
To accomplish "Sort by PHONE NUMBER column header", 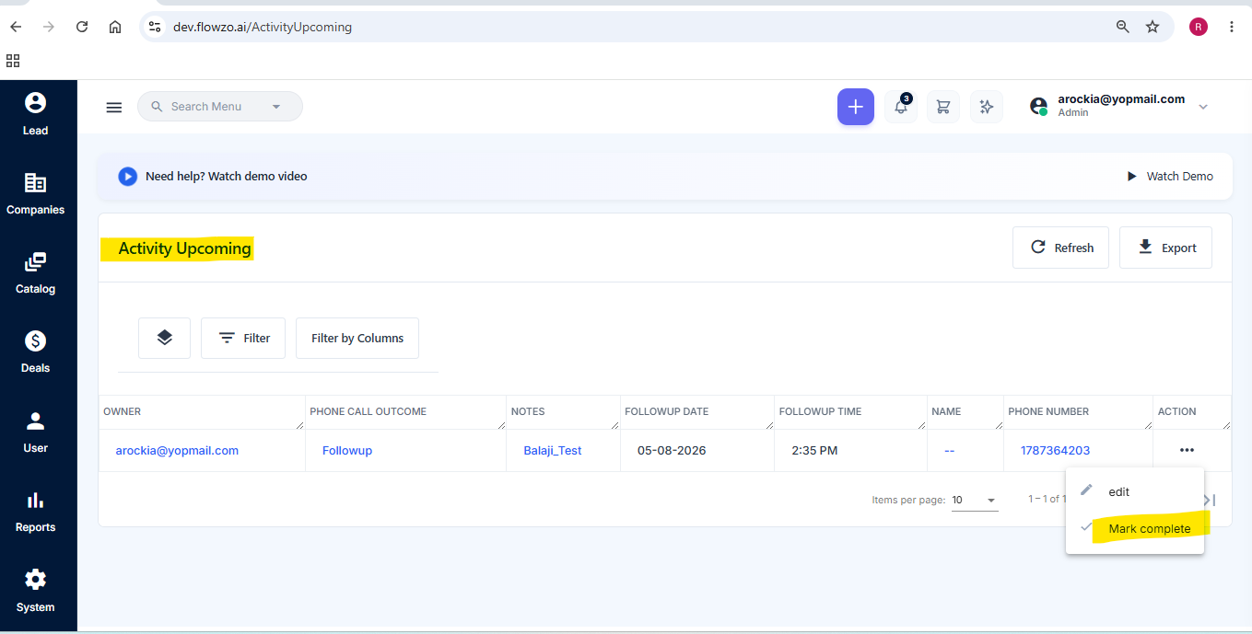I will point(1048,411).
